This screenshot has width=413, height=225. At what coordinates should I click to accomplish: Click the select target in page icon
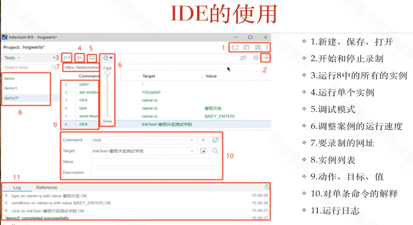pos(203,151)
